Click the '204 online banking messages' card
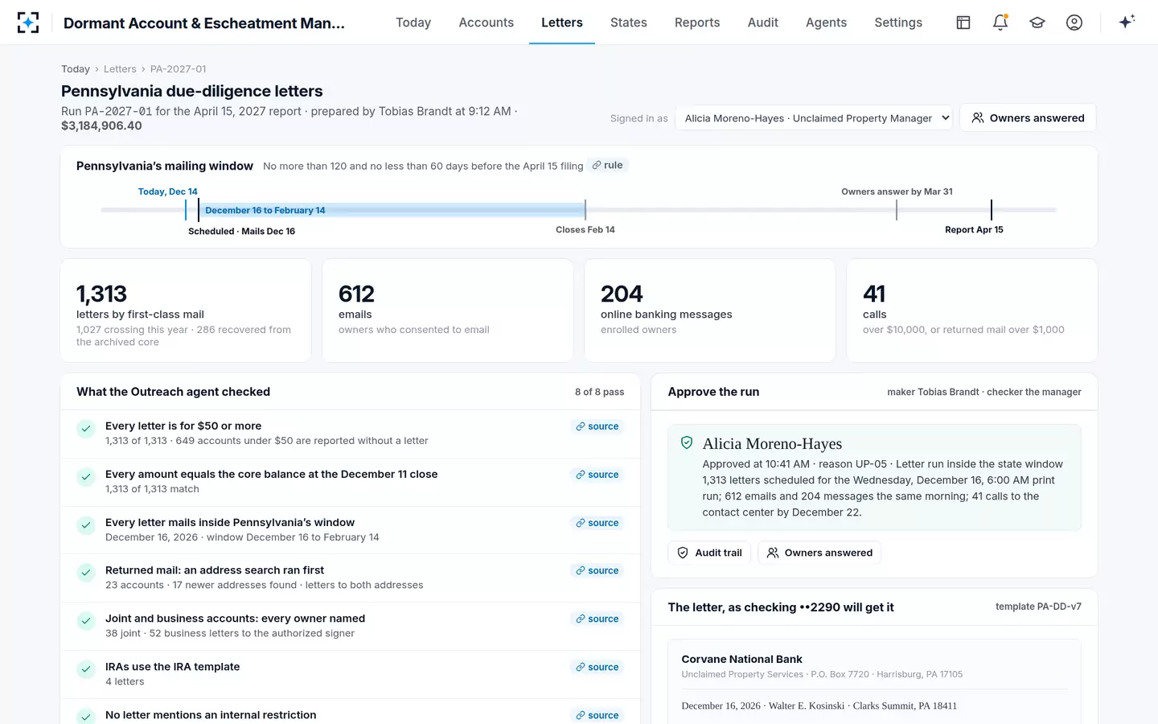 point(710,311)
